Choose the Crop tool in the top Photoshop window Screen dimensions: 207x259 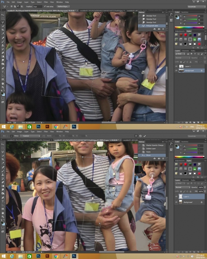tap(3, 30)
